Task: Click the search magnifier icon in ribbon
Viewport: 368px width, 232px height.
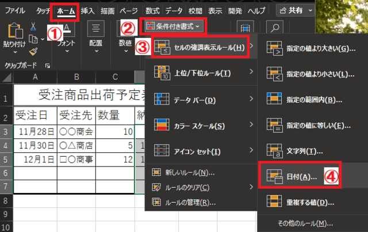Action: coord(276,29)
